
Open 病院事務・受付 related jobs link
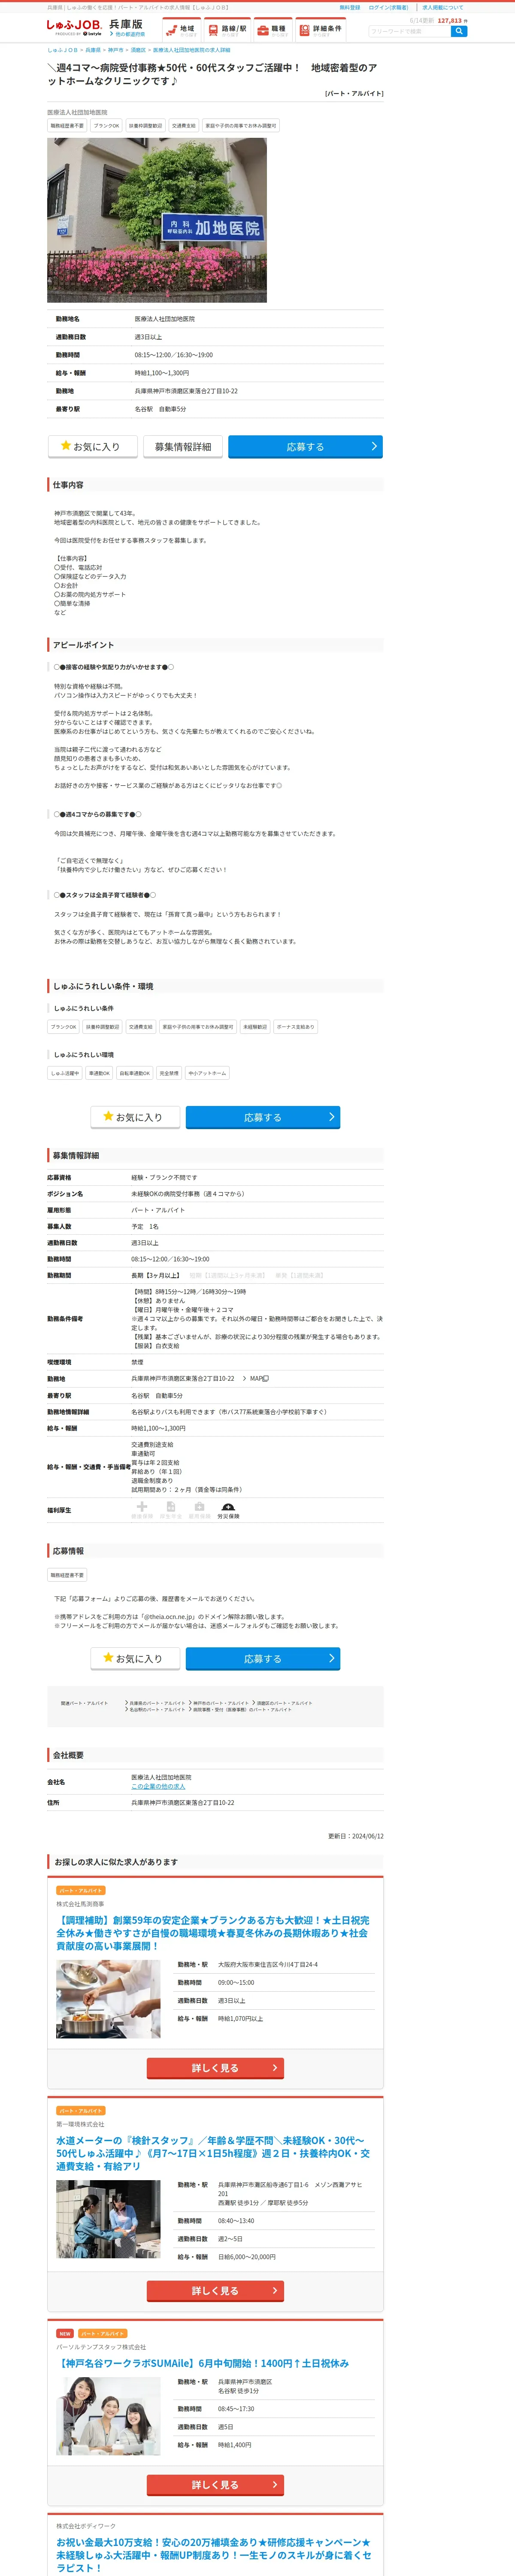[x=242, y=1709]
